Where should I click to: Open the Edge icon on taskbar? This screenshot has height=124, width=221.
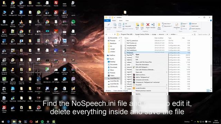(x=8, y=122)
